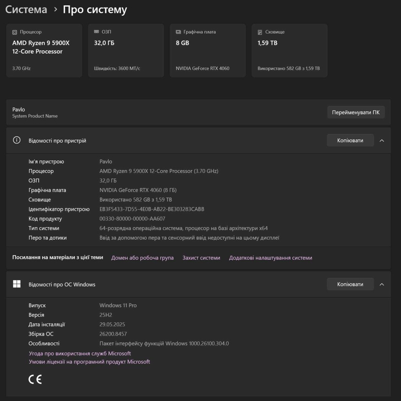Click Пакет інтерфейсу функцій Windows value
This screenshot has width=401, height=401.
point(164,343)
